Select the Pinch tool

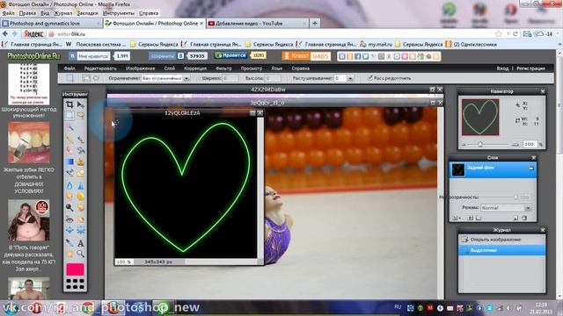81,230
